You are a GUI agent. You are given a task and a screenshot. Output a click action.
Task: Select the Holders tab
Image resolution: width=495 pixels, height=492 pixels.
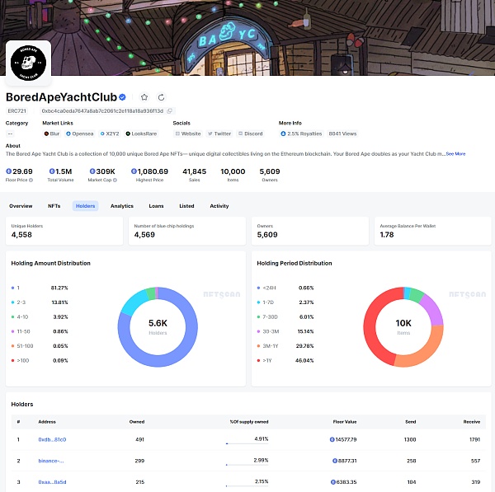(85, 206)
